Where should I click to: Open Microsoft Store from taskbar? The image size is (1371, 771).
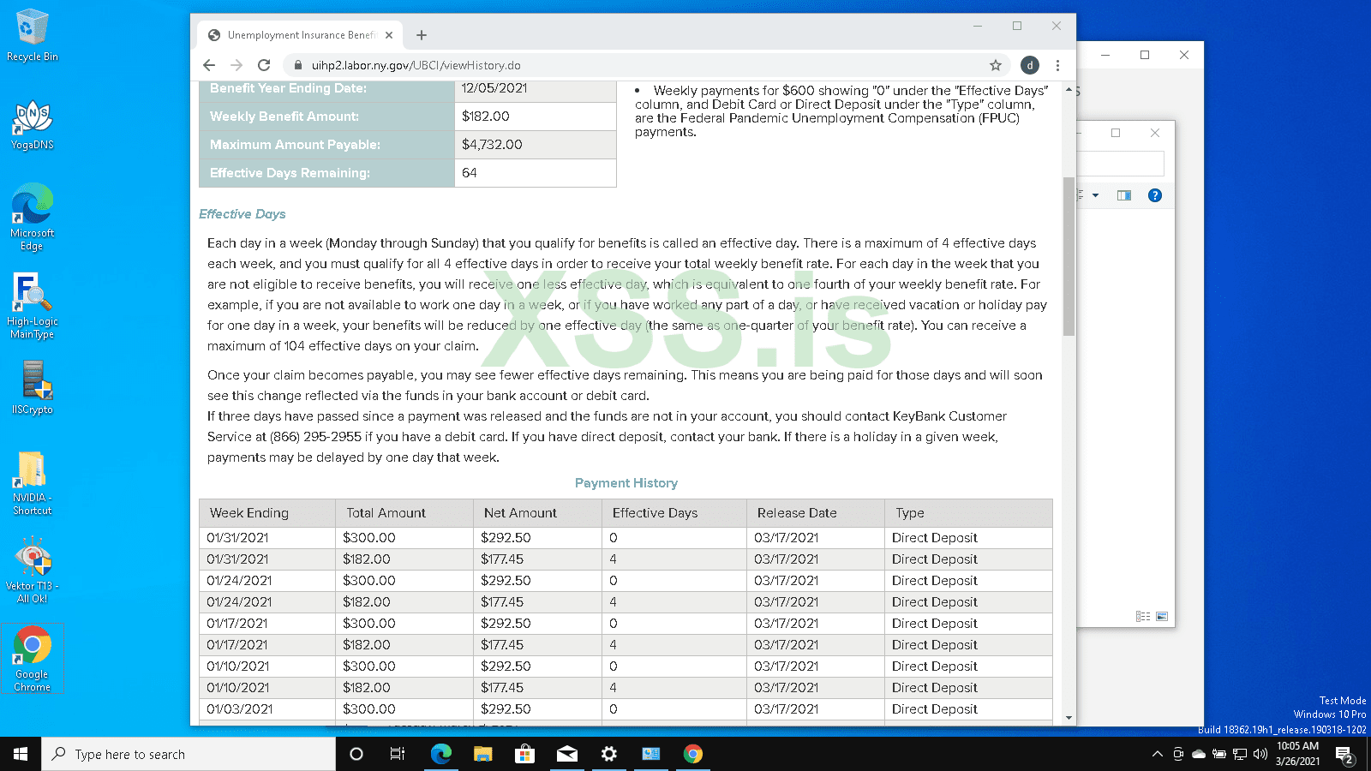(524, 754)
